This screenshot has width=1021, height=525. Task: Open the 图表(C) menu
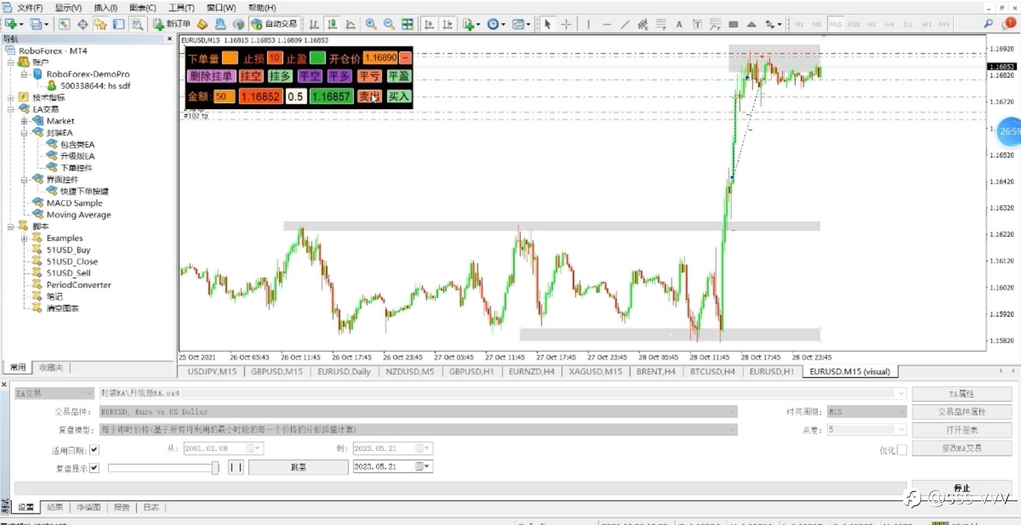(x=142, y=8)
